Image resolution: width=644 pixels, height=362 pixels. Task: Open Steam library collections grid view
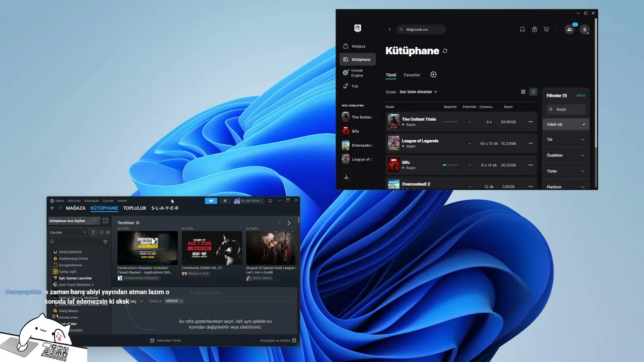105,221
